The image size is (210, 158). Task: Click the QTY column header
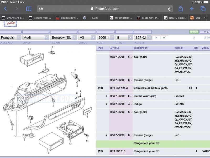tap(196, 48)
